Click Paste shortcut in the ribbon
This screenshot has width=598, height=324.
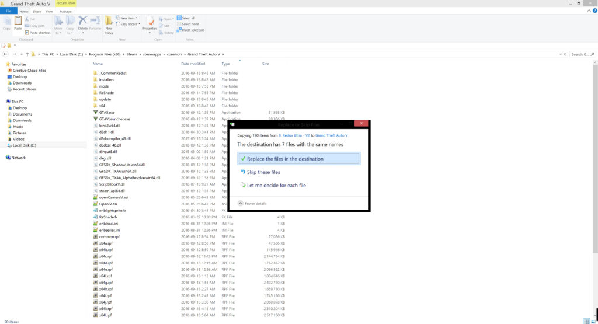(x=37, y=33)
